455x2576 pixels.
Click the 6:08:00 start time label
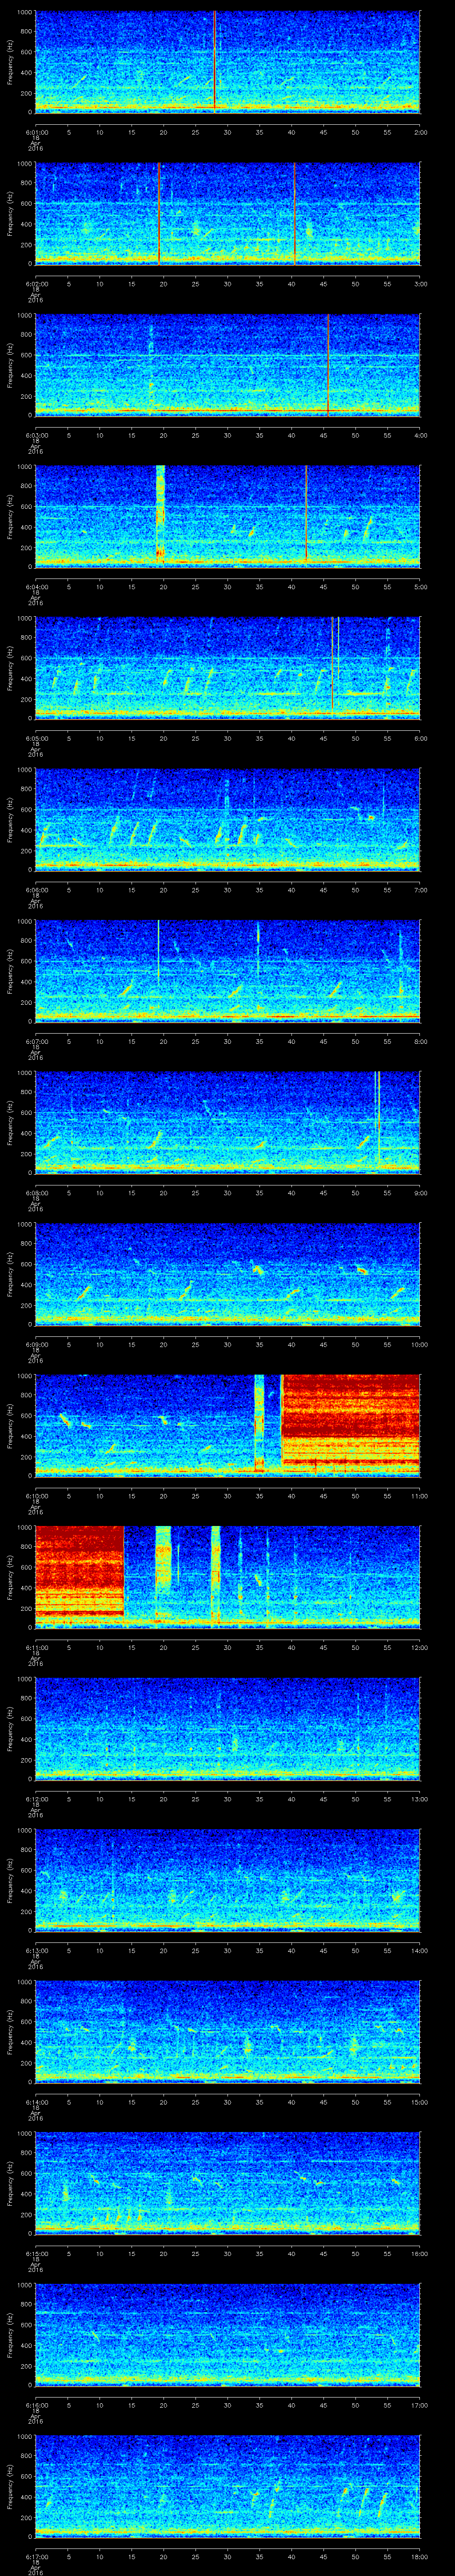pyautogui.click(x=37, y=1193)
